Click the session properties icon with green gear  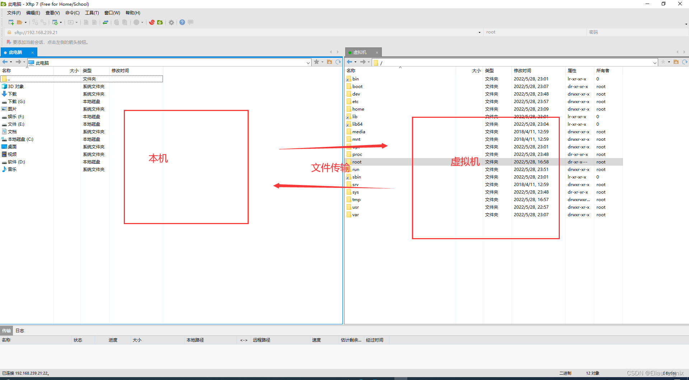(x=55, y=22)
